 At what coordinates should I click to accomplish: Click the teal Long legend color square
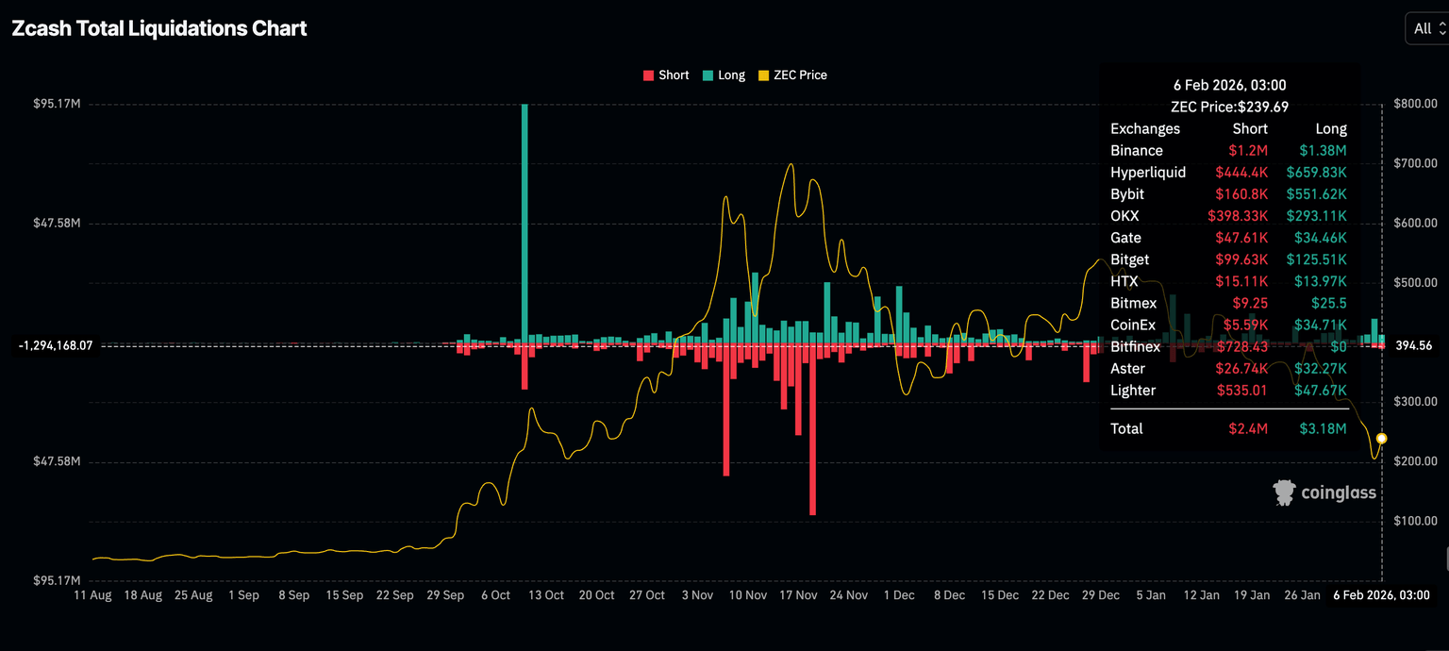coord(708,75)
